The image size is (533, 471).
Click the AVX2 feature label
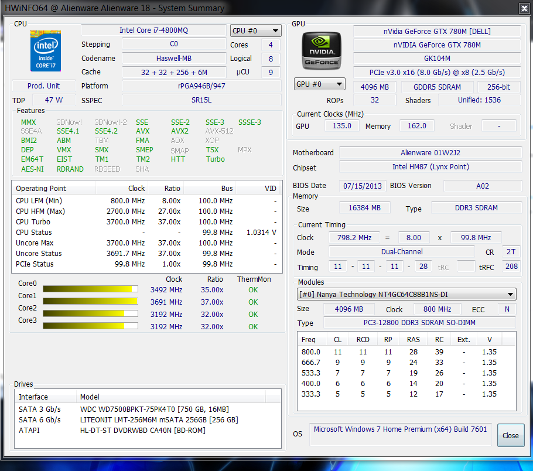click(x=180, y=131)
